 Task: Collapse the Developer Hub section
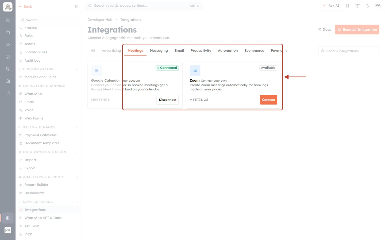[77, 202]
